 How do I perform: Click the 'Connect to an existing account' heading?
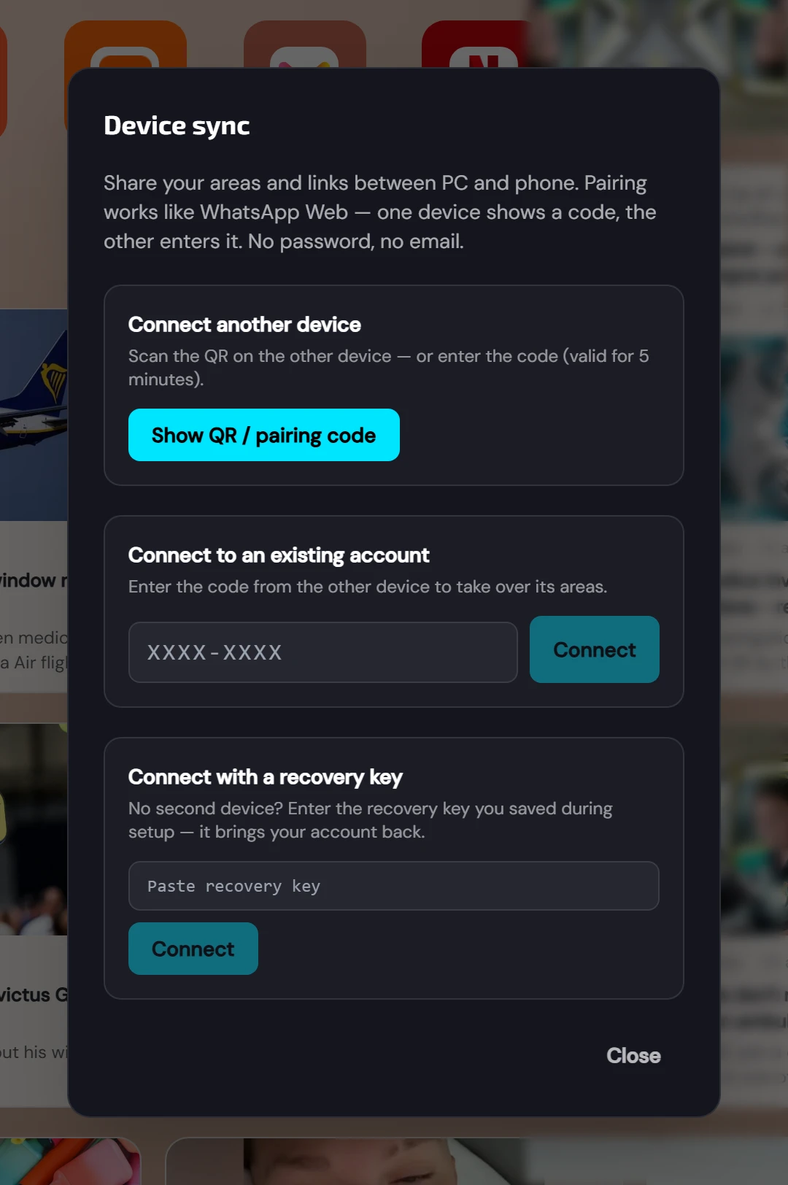point(279,555)
